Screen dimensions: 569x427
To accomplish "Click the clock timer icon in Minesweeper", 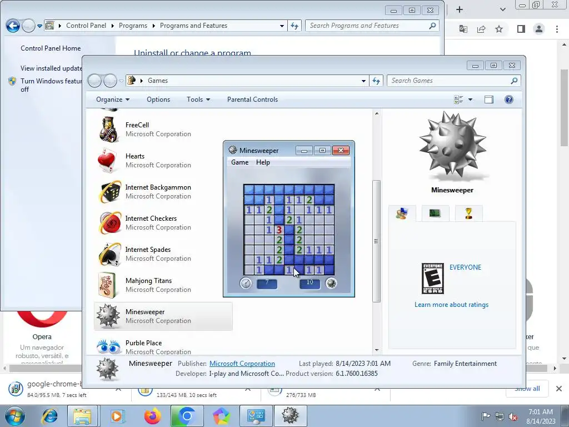I will [x=246, y=283].
